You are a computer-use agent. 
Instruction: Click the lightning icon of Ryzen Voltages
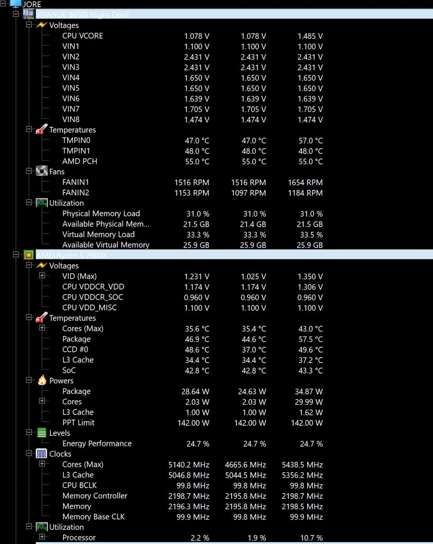coord(41,265)
